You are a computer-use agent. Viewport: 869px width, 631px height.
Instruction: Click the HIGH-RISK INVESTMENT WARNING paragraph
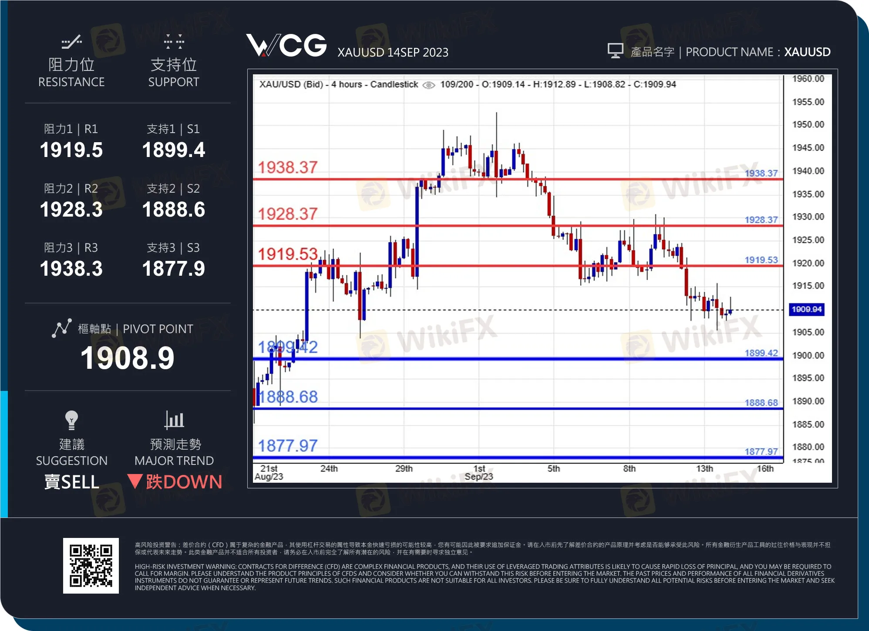(485, 577)
